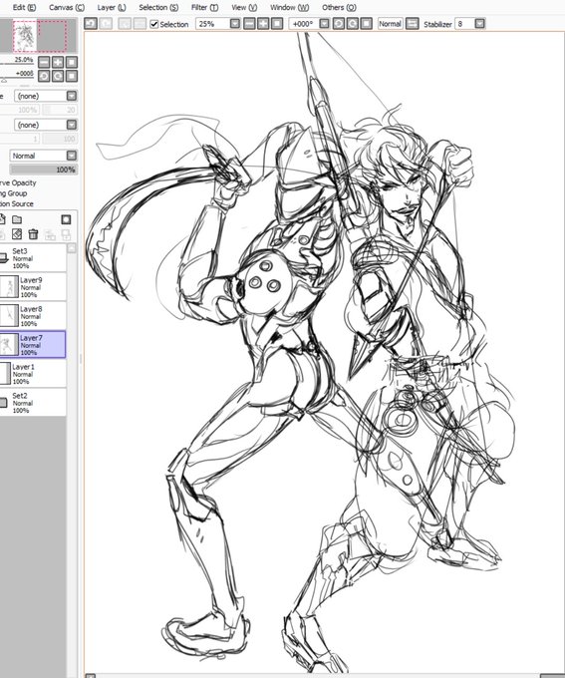565x678 pixels.
Task: Reset the canvas zoom with the square button beside 25%
Action: tap(277, 23)
